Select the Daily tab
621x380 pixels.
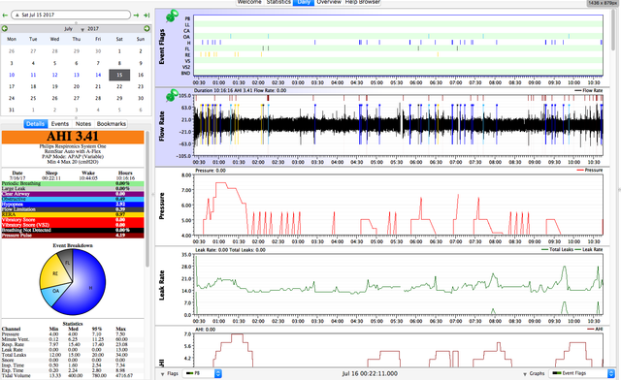(x=304, y=2)
